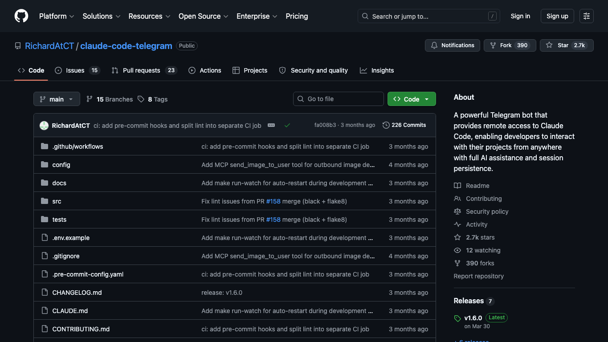608x342 pixels.
Task: Expand the Enterprise menu
Action: [257, 16]
